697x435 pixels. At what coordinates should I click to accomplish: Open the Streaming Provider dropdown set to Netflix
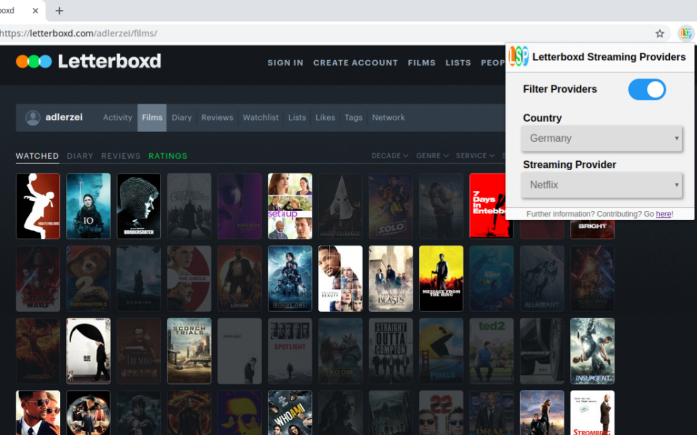point(602,185)
